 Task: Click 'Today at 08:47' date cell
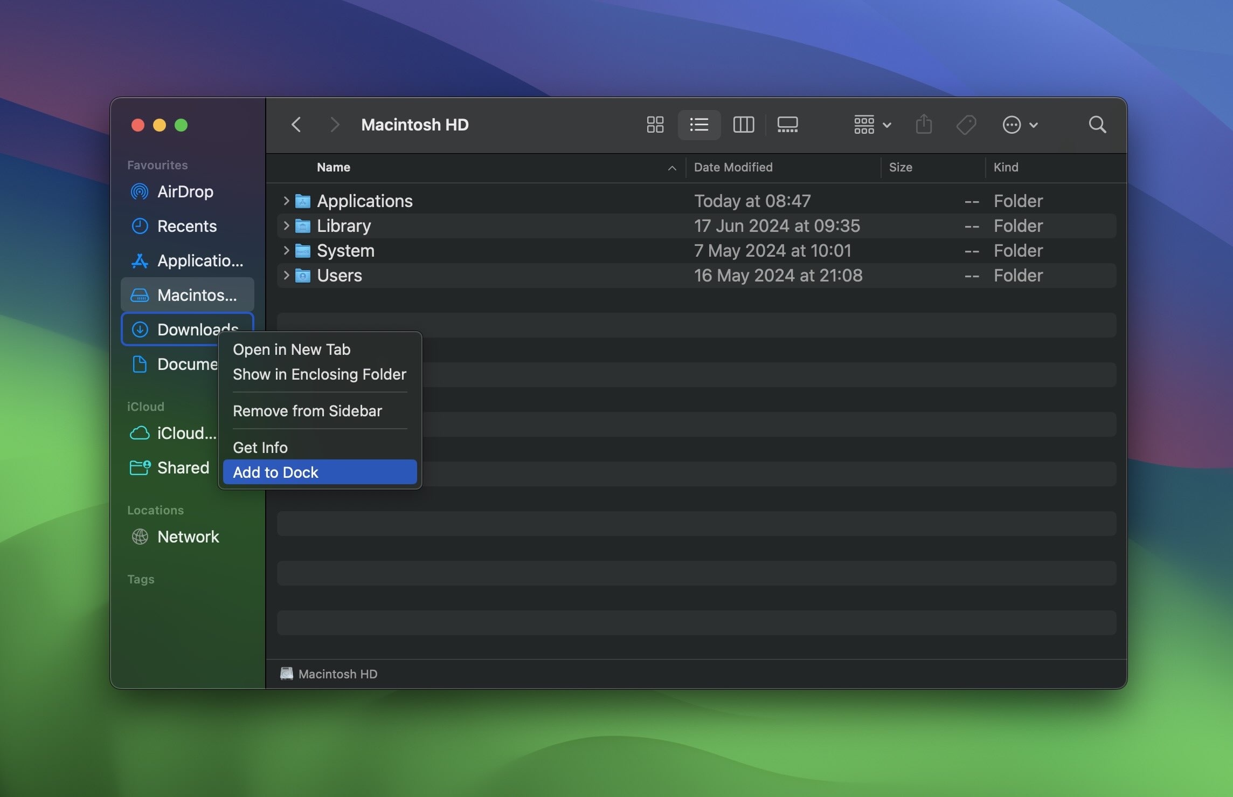[x=752, y=201]
